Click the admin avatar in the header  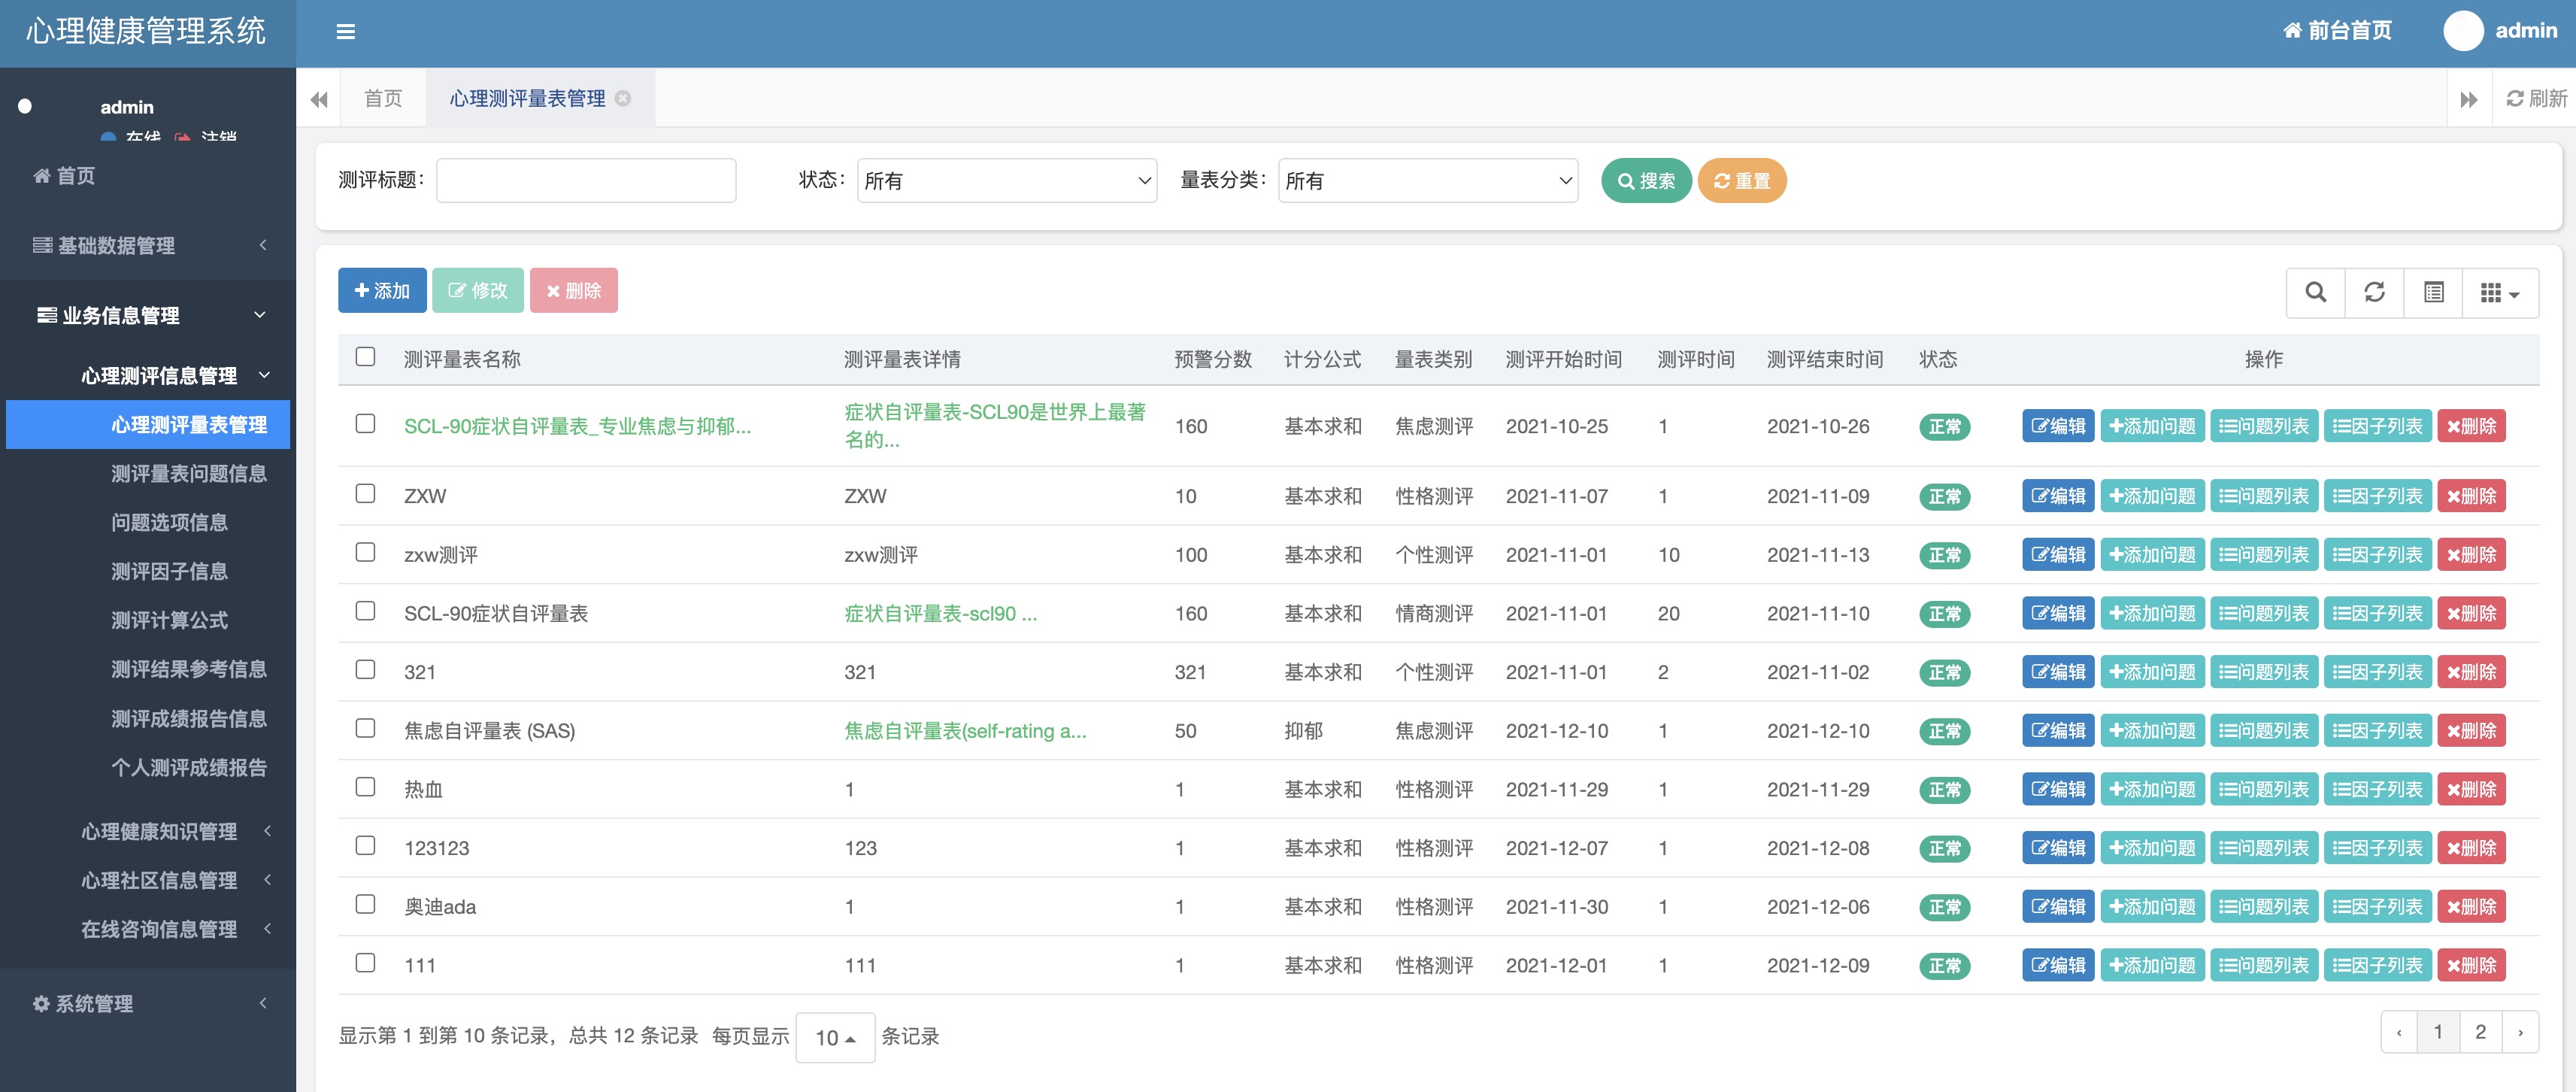click(2463, 30)
